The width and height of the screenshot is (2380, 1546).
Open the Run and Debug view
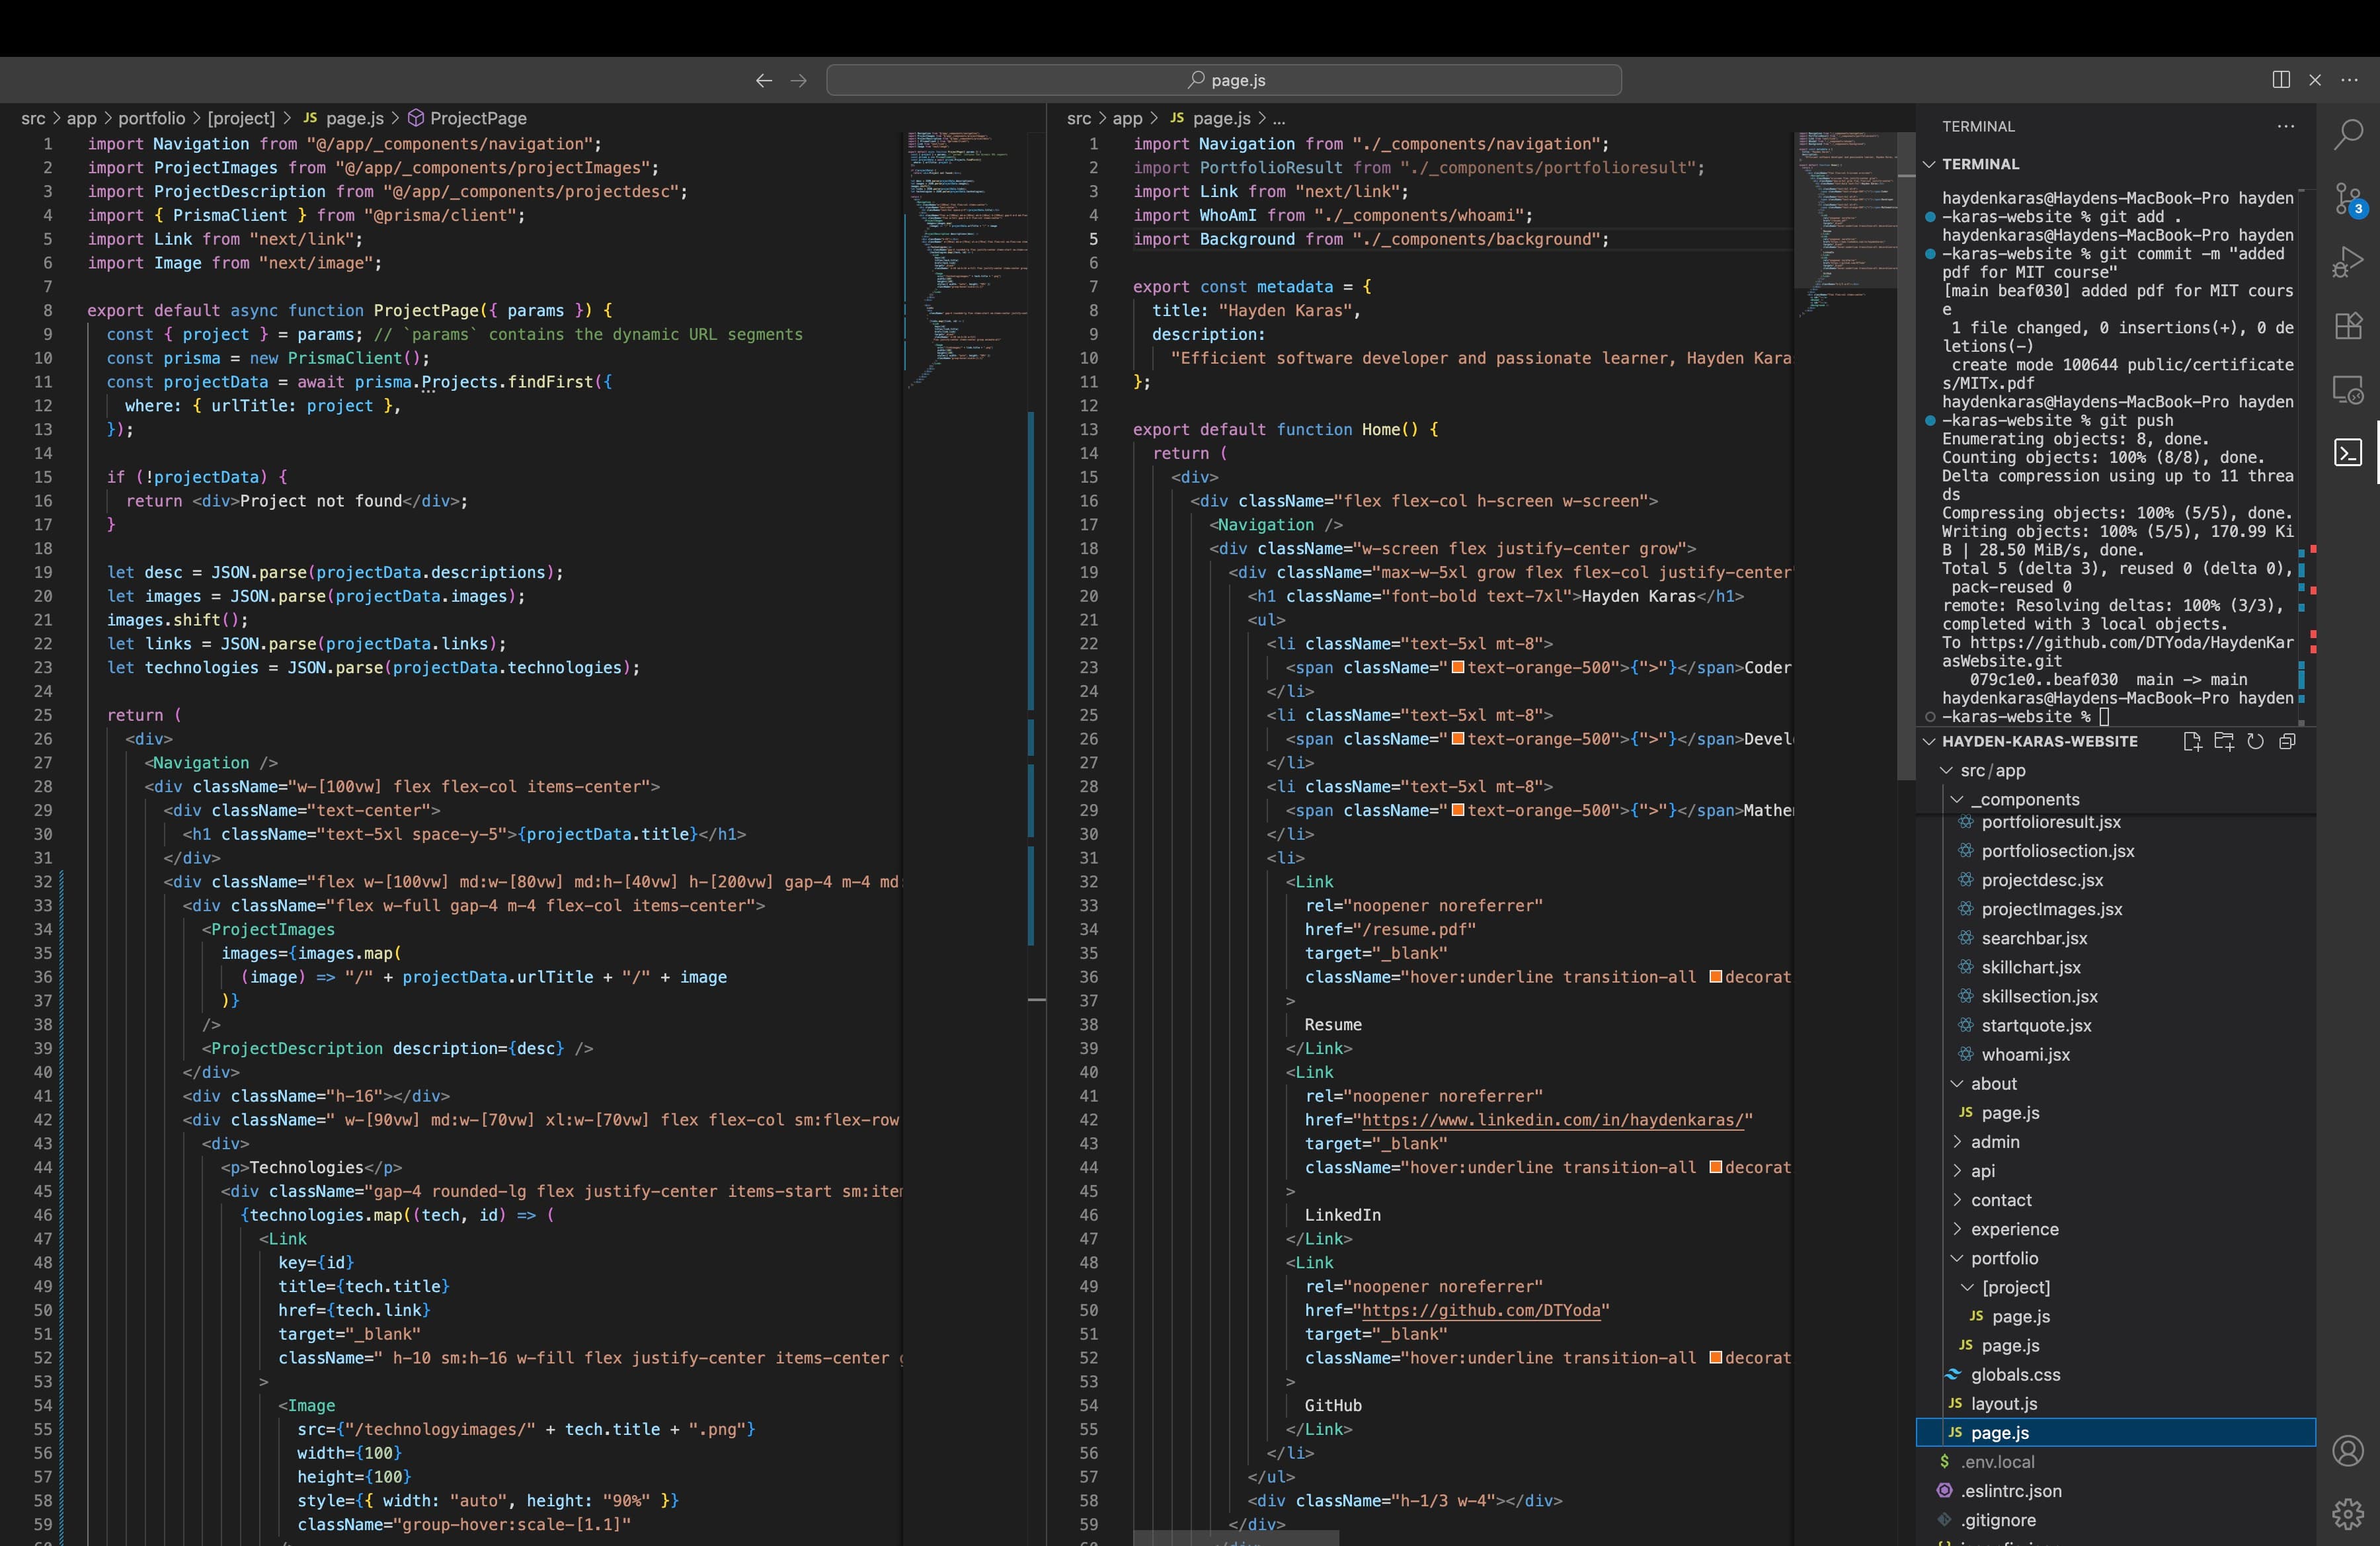pos(2348,262)
